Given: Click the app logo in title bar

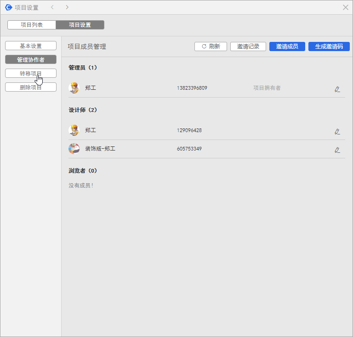Looking at the screenshot, I should point(8,7).
